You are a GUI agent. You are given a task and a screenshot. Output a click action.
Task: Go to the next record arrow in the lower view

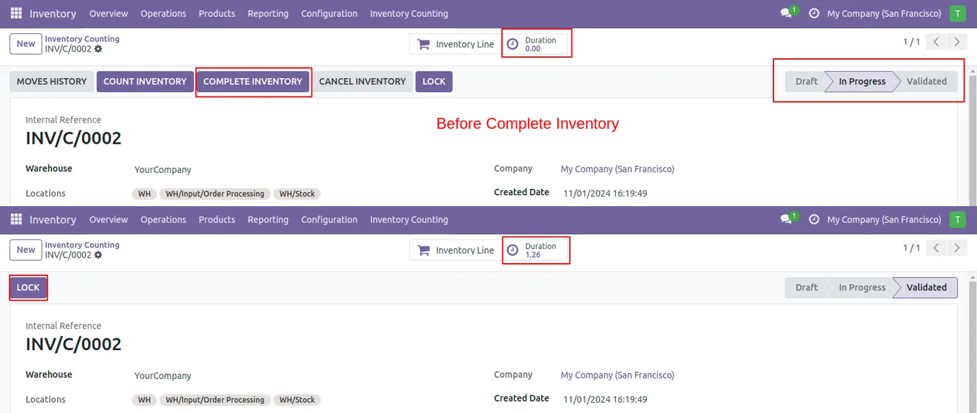click(x=957, y=248)
